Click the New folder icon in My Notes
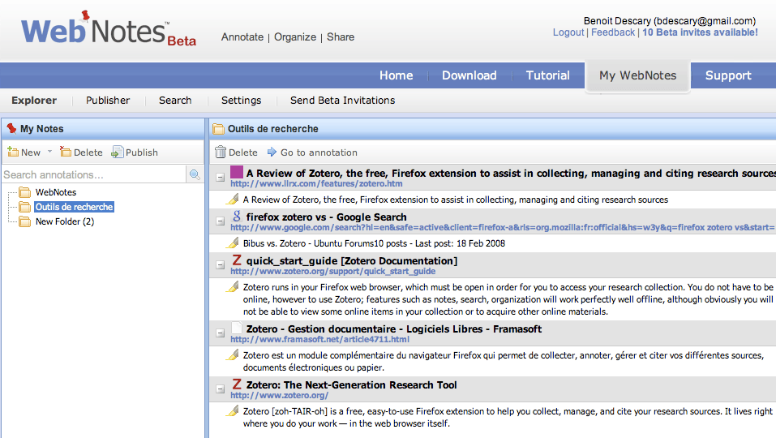This screenshot has width=776, height=438. point(13,152)
